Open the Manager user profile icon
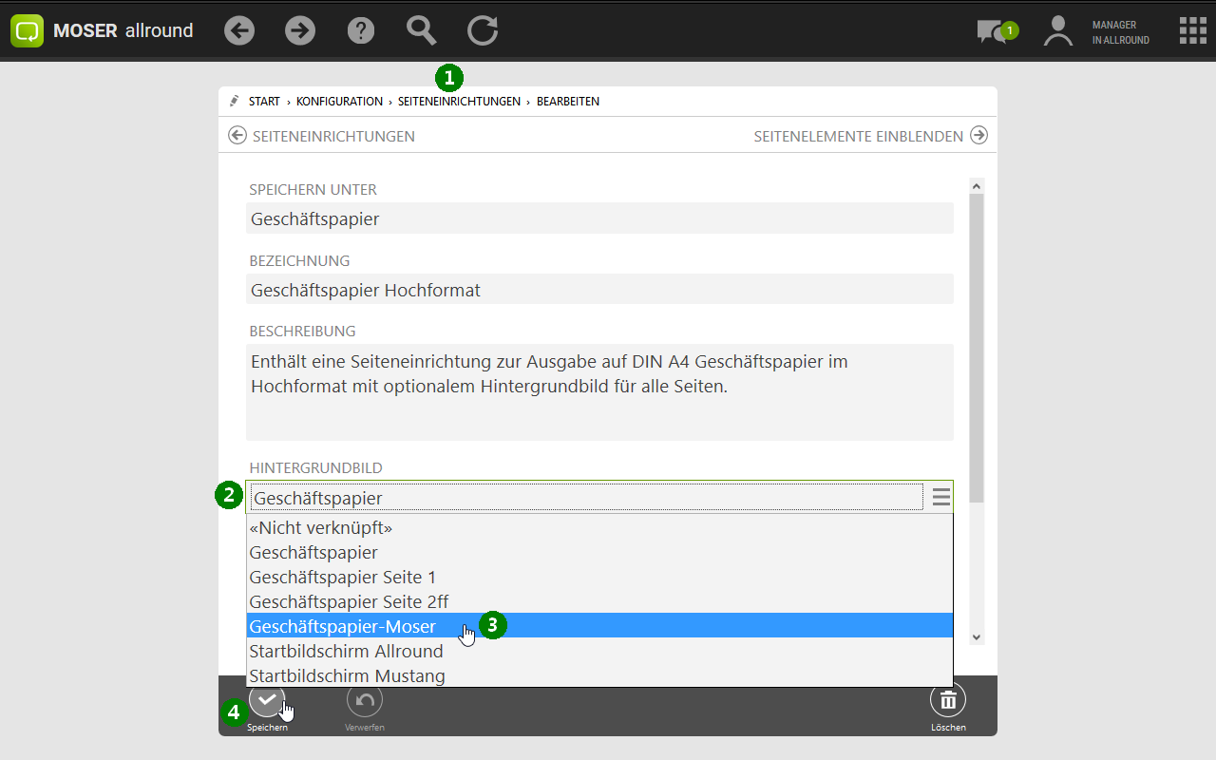Viewport: 1216px width, 760px height. pyautogui.click(x=1057, y=31)
